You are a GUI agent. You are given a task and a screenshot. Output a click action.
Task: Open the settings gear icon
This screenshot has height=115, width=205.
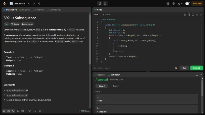click(173, 4)
